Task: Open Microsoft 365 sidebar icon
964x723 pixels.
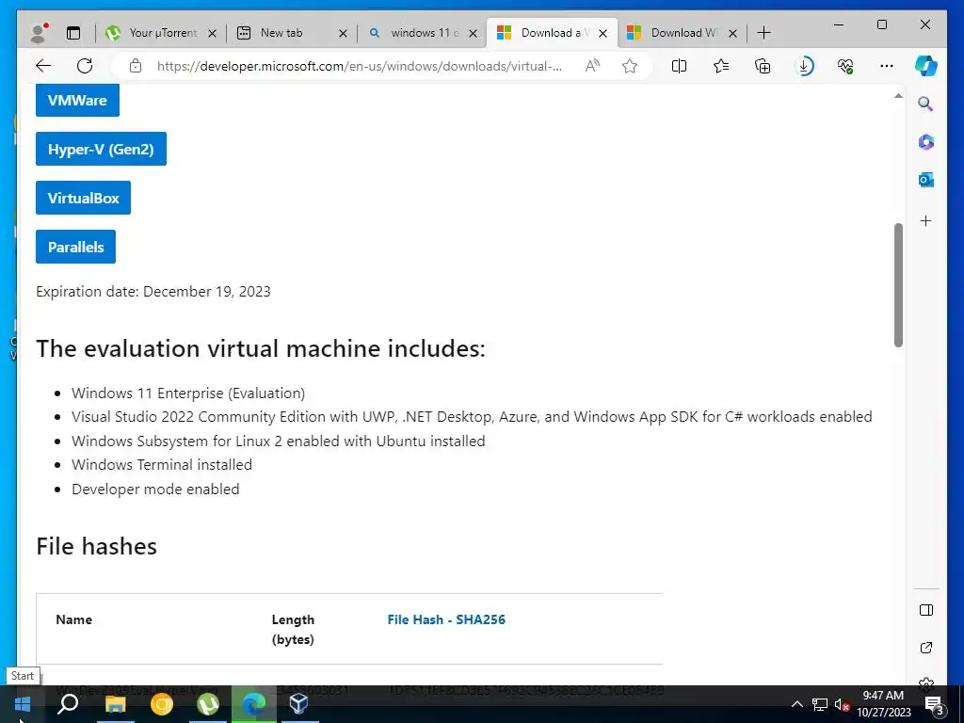Action: click(x=926, y=142)
